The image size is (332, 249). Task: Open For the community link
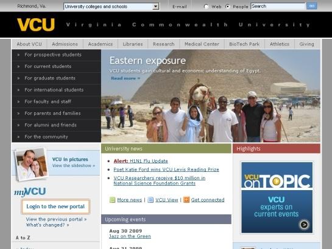(46, 137)
